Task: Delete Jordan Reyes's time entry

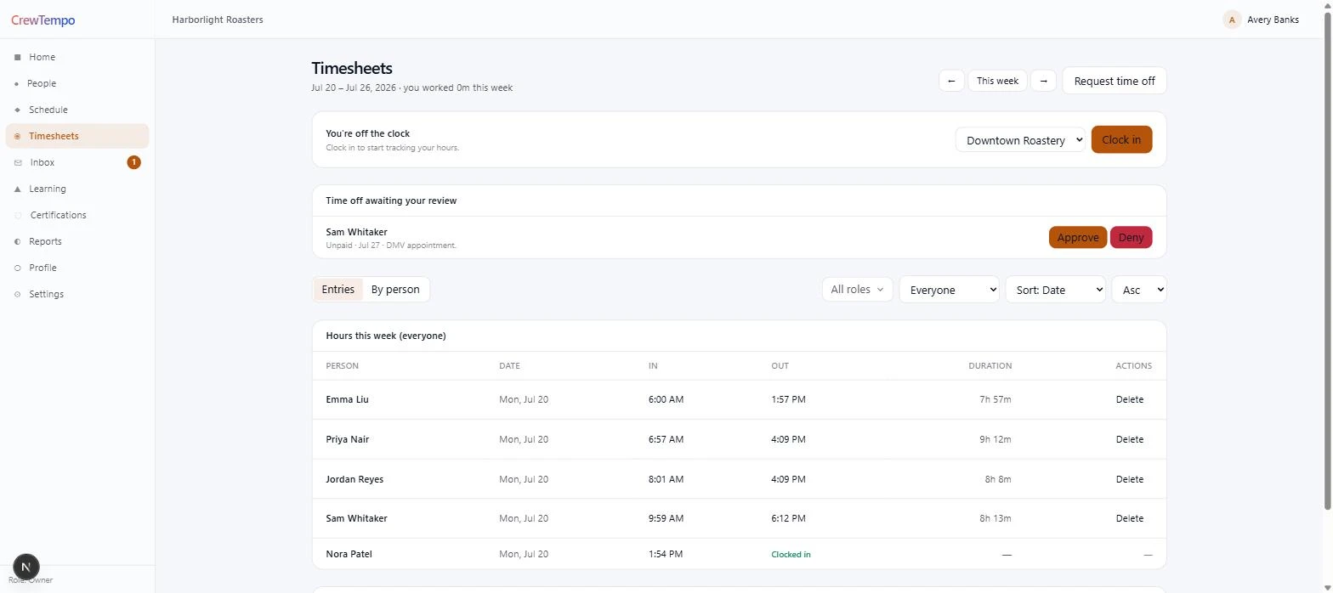Action: click(1130, 479)
